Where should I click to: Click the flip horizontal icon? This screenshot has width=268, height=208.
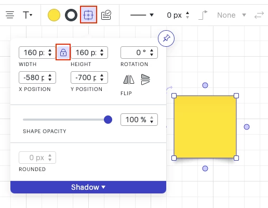pyautogui.click(x=129, y=80)
